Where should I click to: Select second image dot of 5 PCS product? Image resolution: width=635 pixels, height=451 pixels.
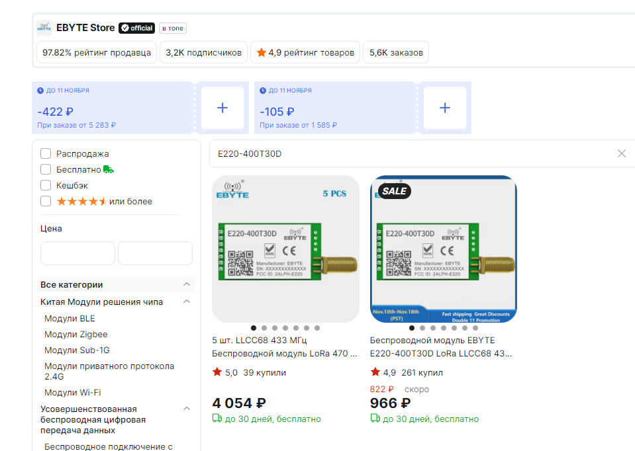(x=264, y=328)
